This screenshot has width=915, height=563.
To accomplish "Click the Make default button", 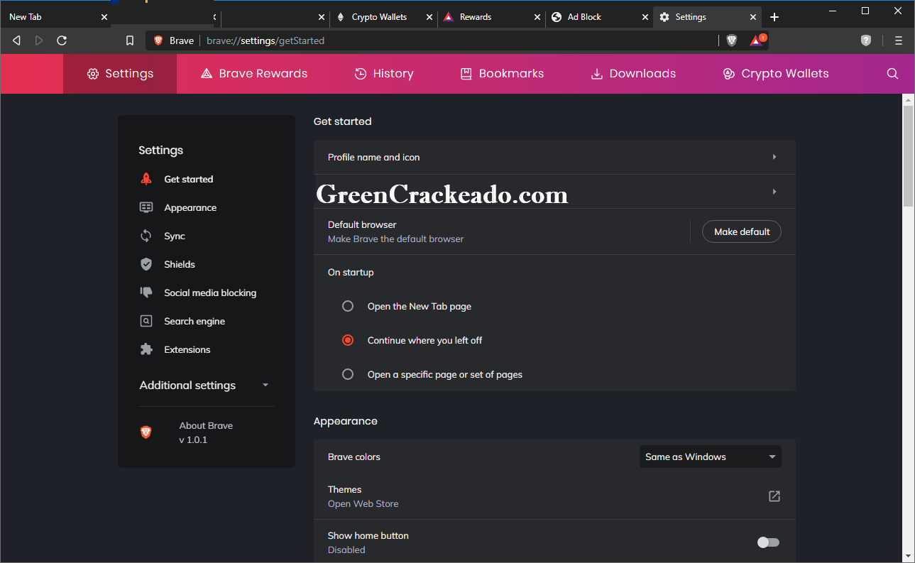I will pos(742,231).
